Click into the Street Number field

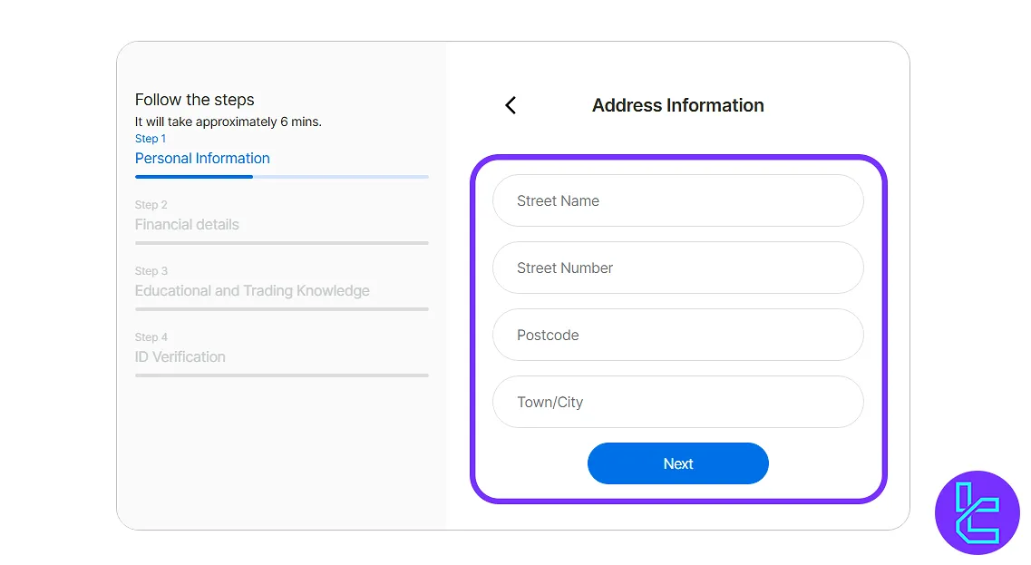coord(677,268)
